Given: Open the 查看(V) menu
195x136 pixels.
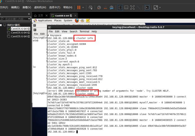Looking at the screenshot, I should (x=27, y=7).
